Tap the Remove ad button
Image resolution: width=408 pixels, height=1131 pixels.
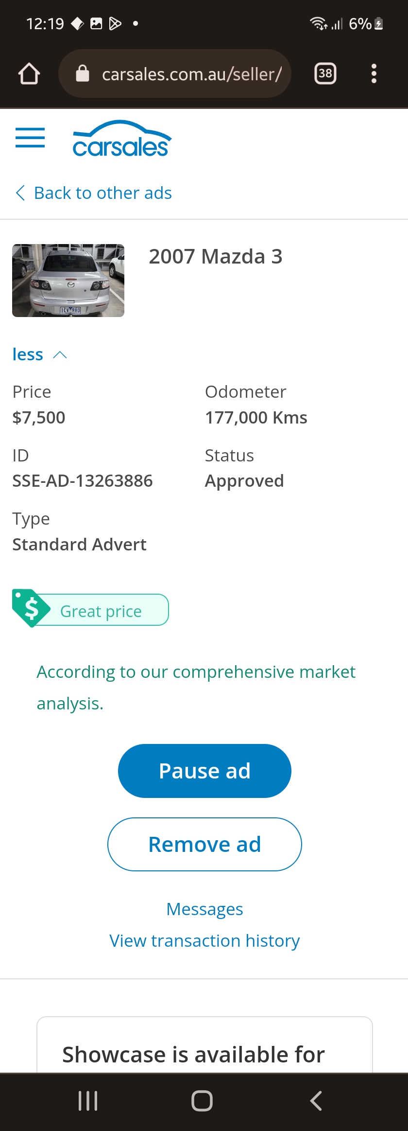pyautogui.click(x=204, y=844)
